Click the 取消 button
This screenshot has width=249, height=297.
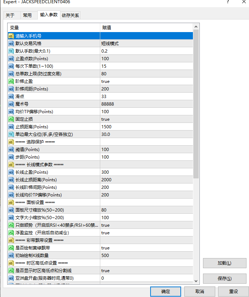[200, 292]
